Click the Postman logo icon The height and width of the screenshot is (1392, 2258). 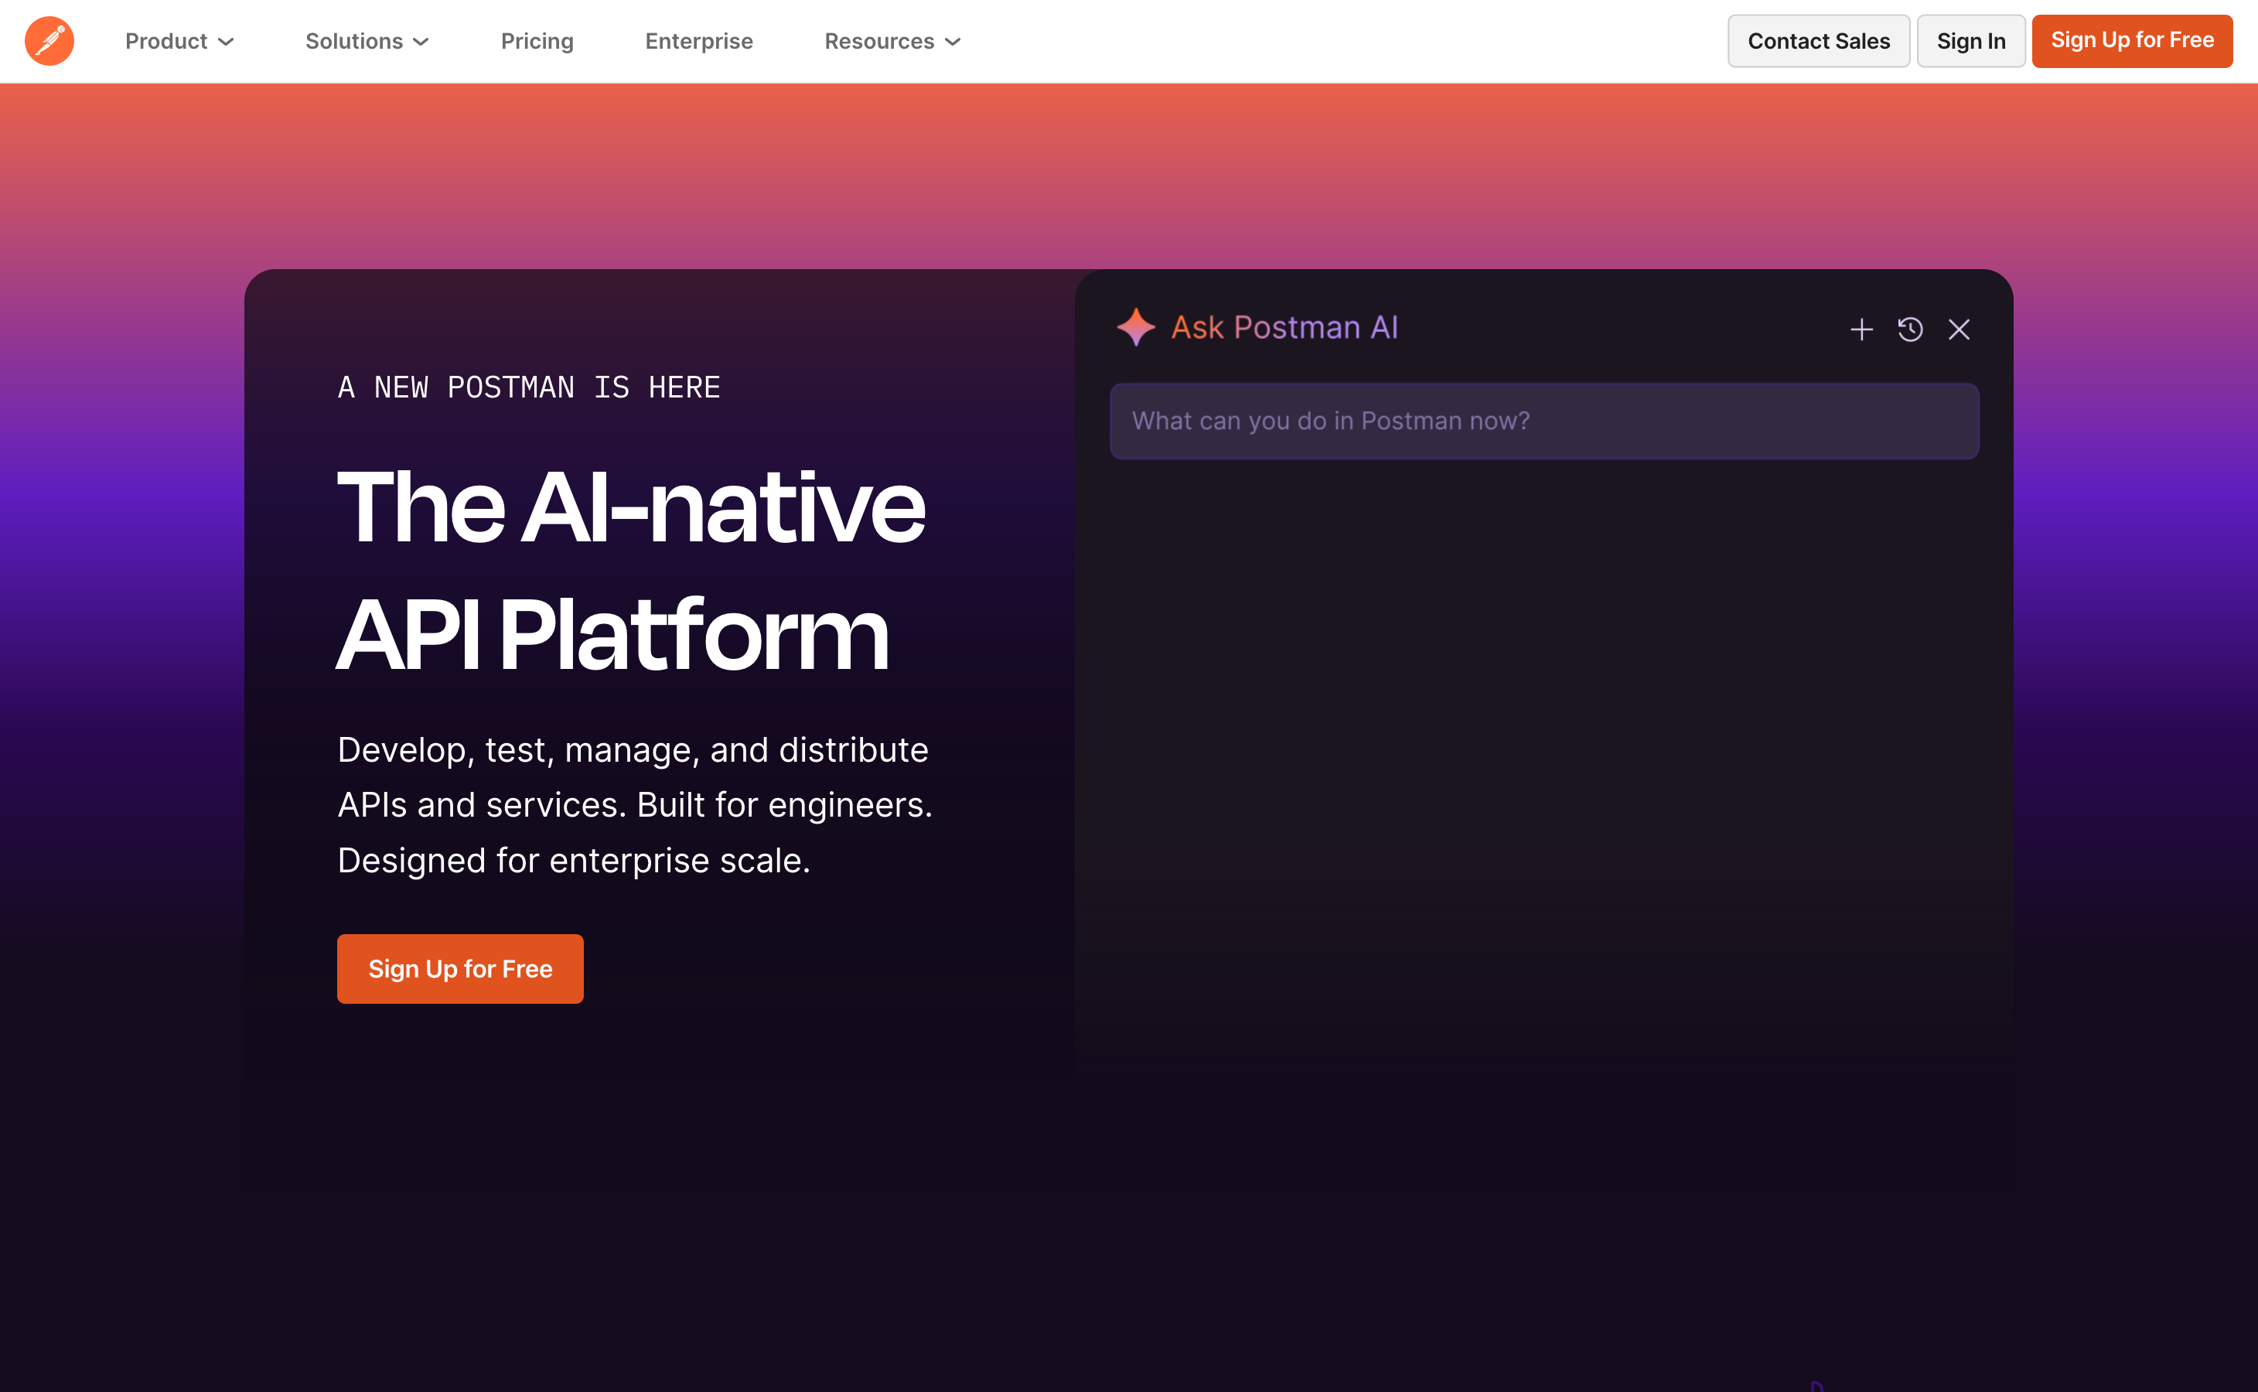[x=49, y=42]
